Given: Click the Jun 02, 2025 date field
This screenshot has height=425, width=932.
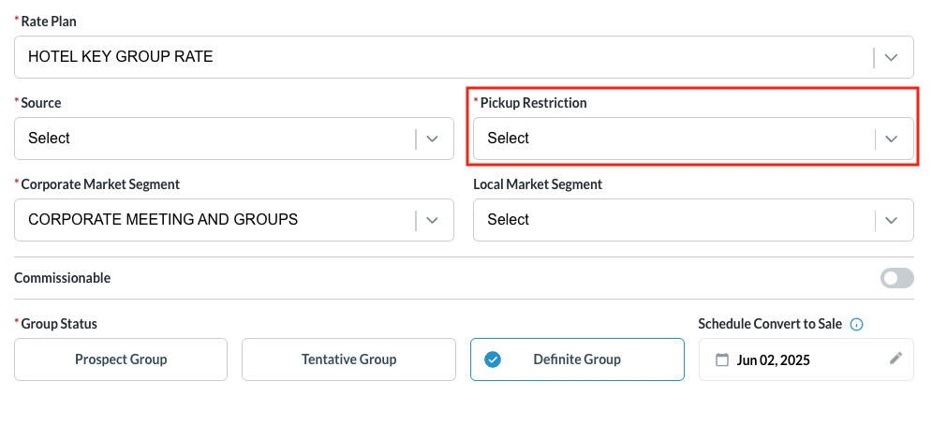Looking at the screenshot, I should pyautogui.click(x=774, y=359).
